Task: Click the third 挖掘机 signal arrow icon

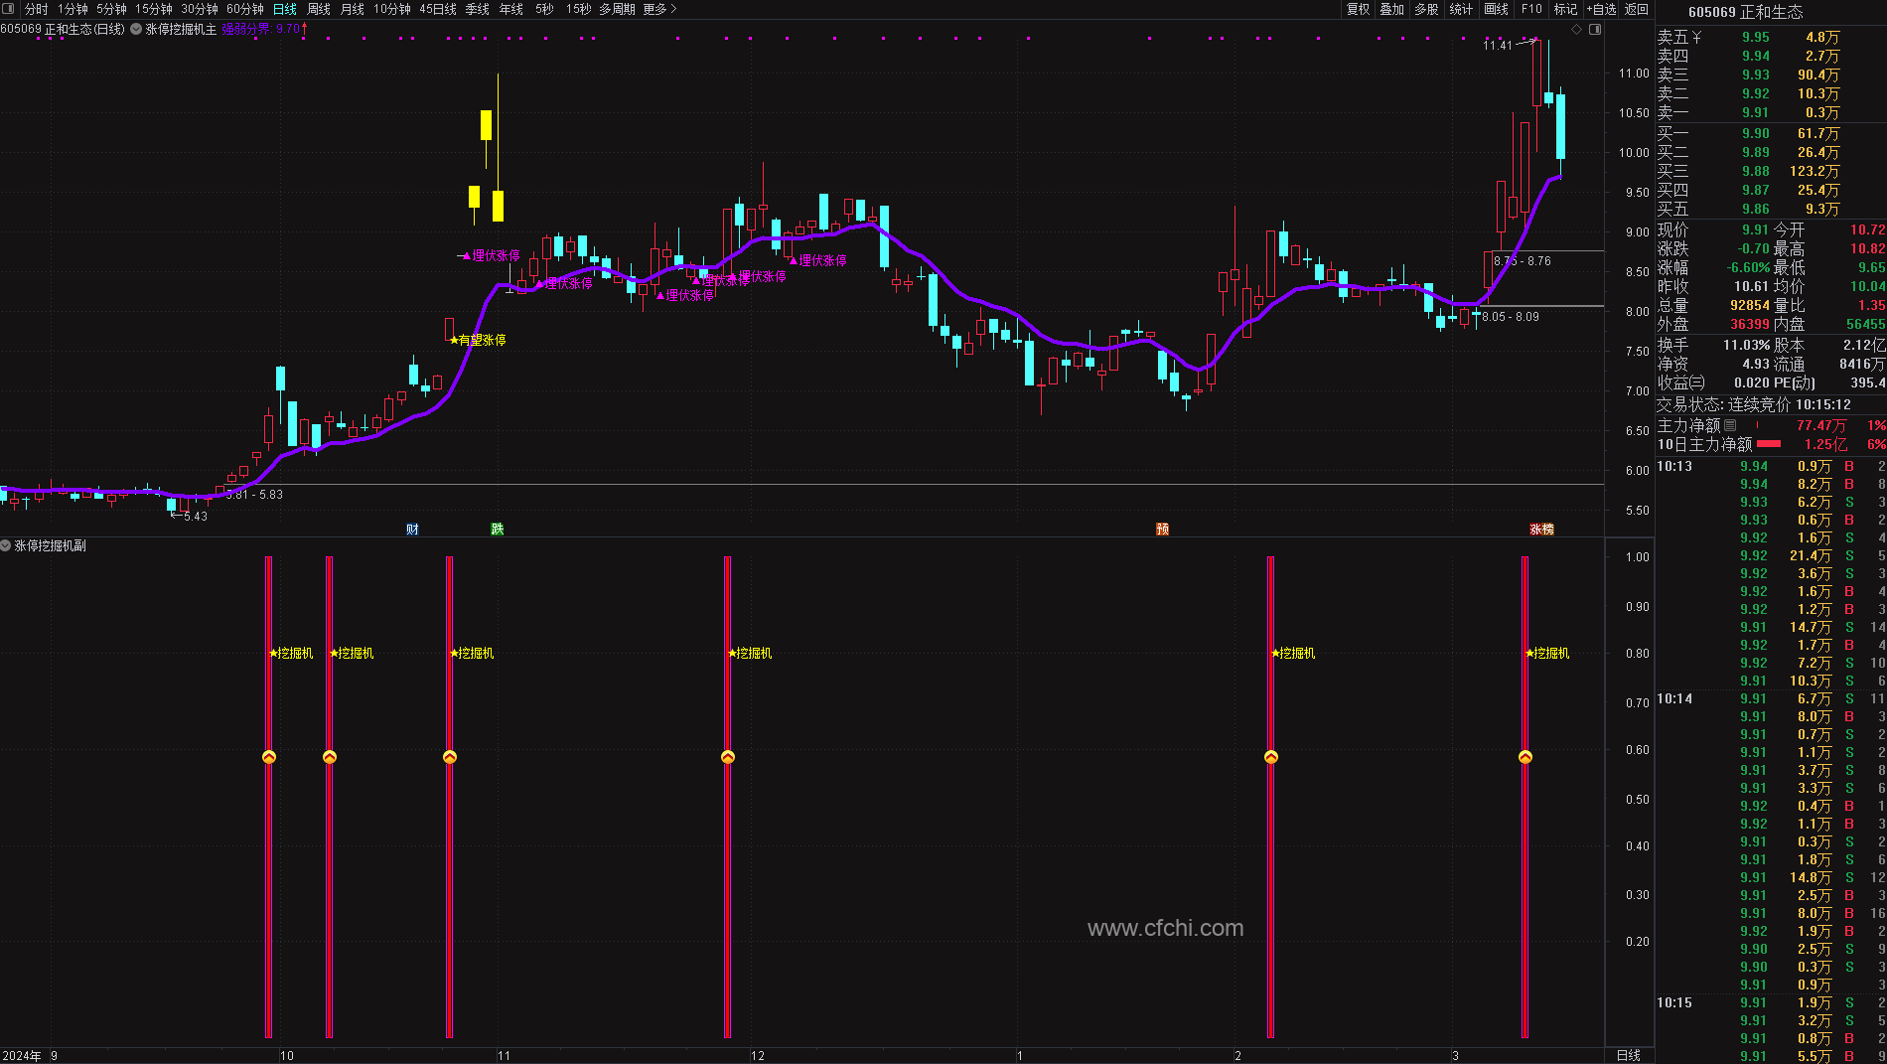Action: (x=450, y=757)
